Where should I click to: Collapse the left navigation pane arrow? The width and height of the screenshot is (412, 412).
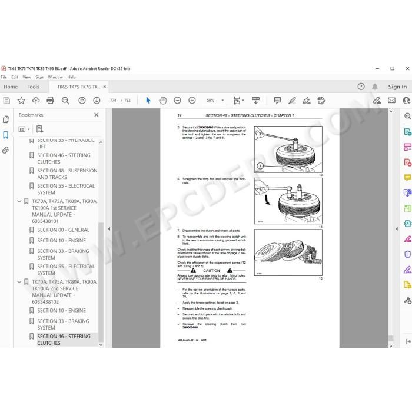click(109, 229)
